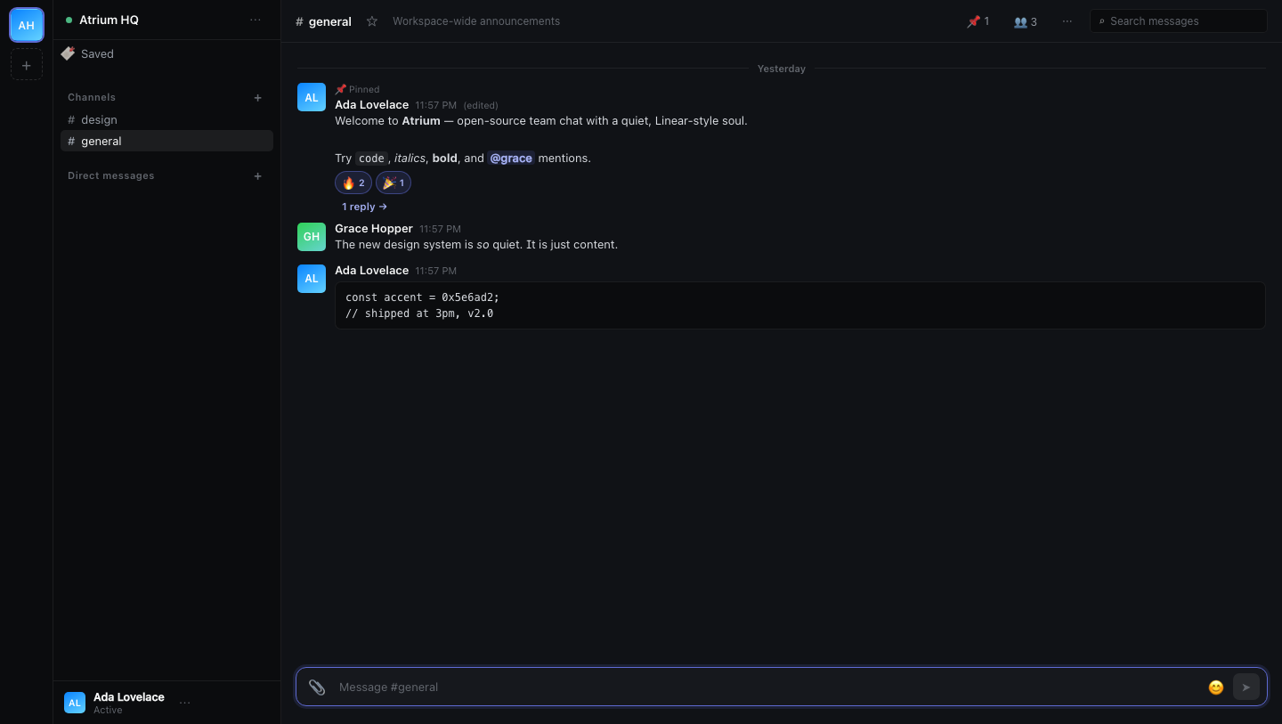Click the Pinned label on welcome message
This screenshot has width=1282, height=724.
tap(357, 89)
